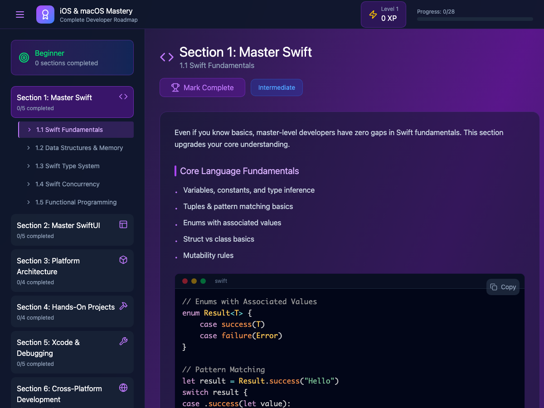Expand Section 3: Platform Architecture
This screenshot has width=544, height=408.
tap(72, 271)
